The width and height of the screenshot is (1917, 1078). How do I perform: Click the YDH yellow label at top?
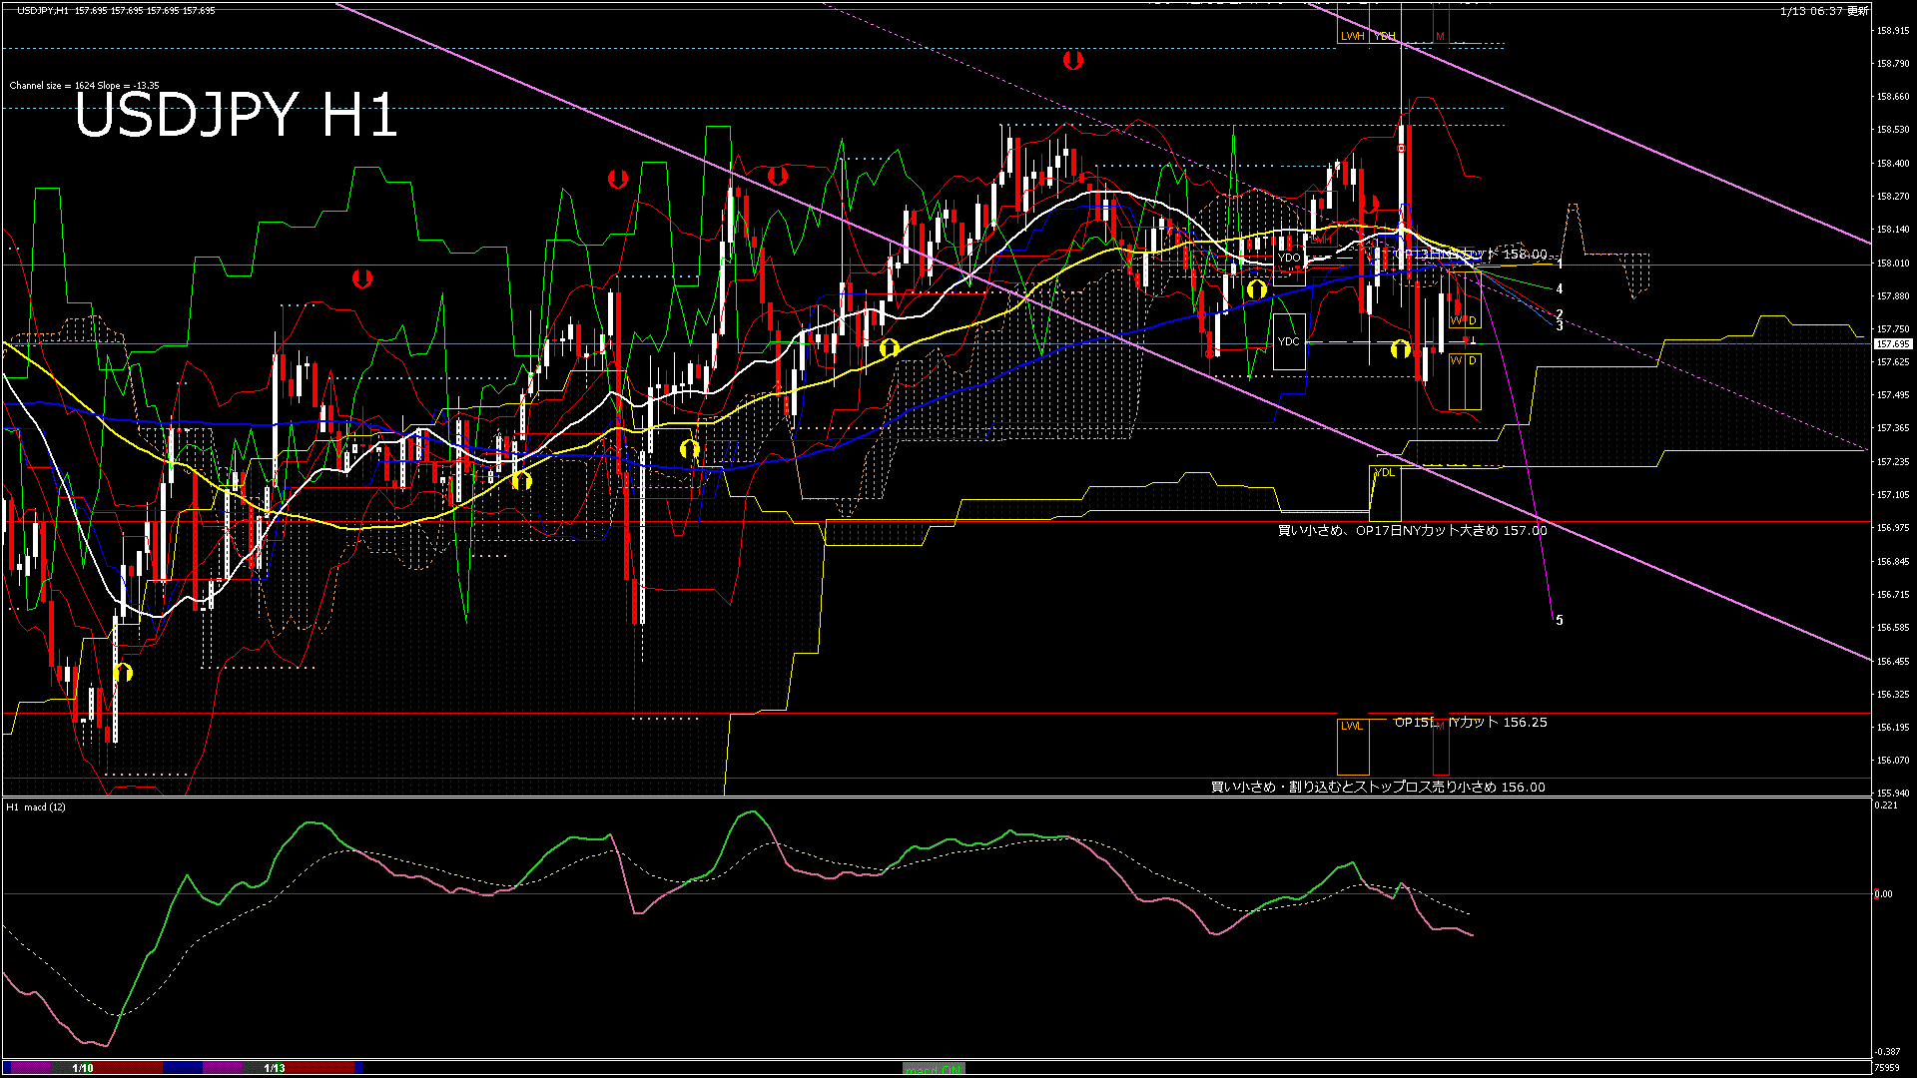1384,36
